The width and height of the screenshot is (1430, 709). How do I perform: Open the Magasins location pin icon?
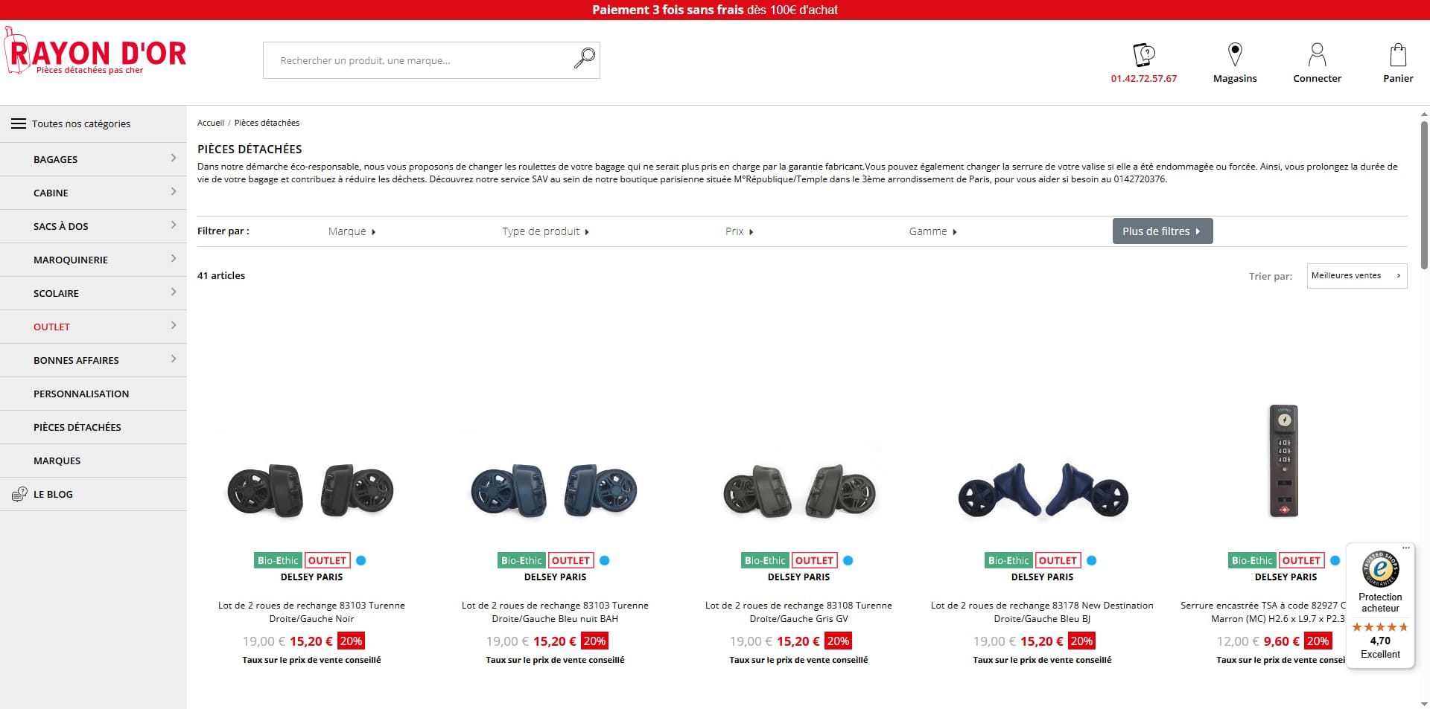1235,54
